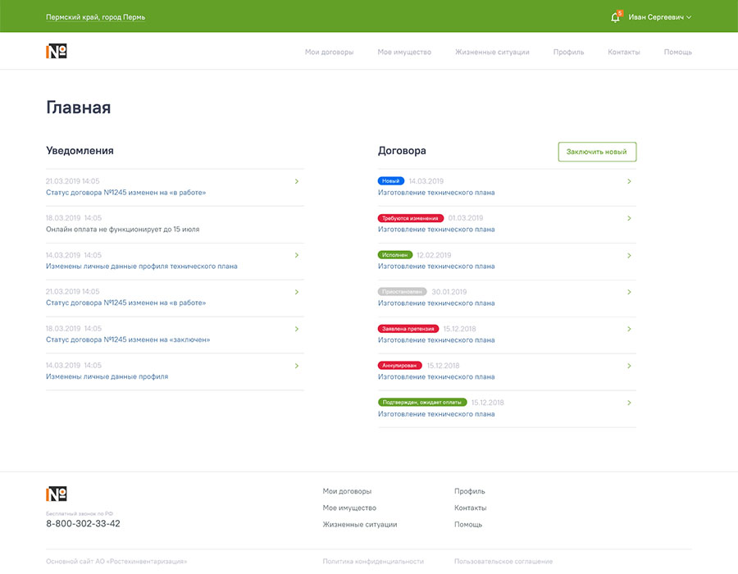Click arrow beside Требуются изменения contract
Image resolution: width=738 pixels, height=574 pixels.
629,218
